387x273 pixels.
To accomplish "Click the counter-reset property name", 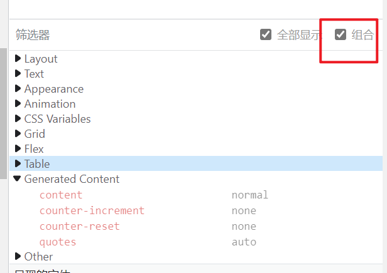I will click(x=79, y=226).
